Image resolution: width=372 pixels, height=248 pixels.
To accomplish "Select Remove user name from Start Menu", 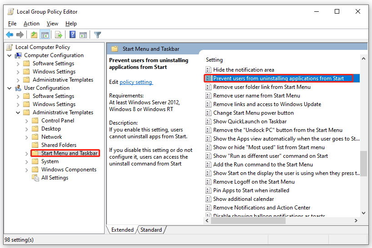I will 256,96.
